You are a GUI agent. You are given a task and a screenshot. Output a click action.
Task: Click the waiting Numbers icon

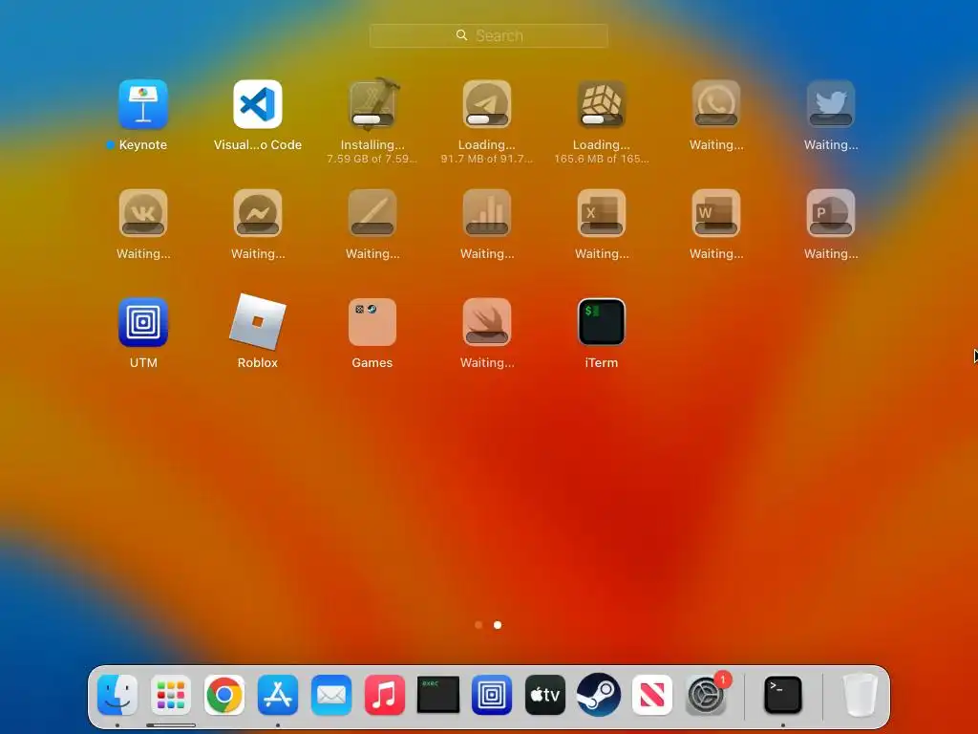point(487,213)
